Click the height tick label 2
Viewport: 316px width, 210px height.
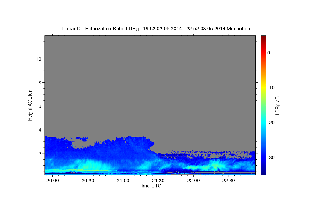(39, 154)
